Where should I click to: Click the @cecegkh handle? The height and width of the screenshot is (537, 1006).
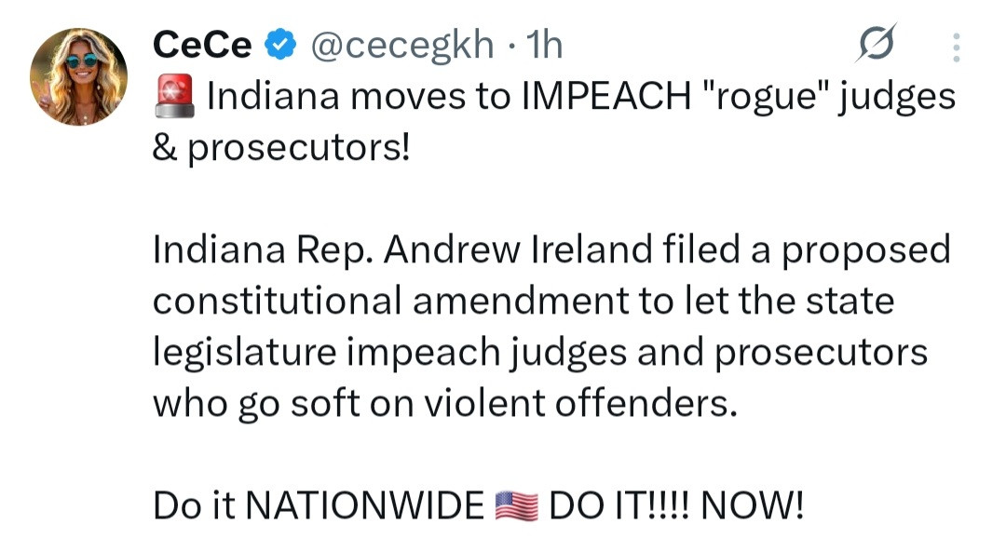pos(401,44)
